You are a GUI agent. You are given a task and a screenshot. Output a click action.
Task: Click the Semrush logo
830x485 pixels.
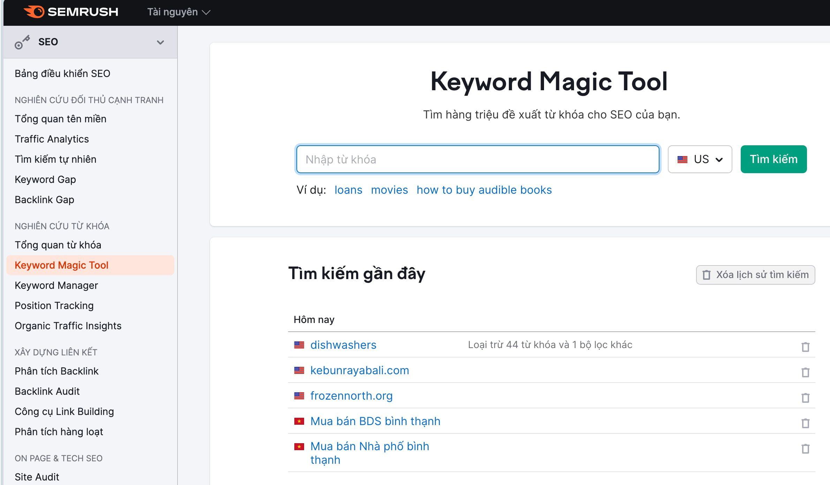point(71,12)
